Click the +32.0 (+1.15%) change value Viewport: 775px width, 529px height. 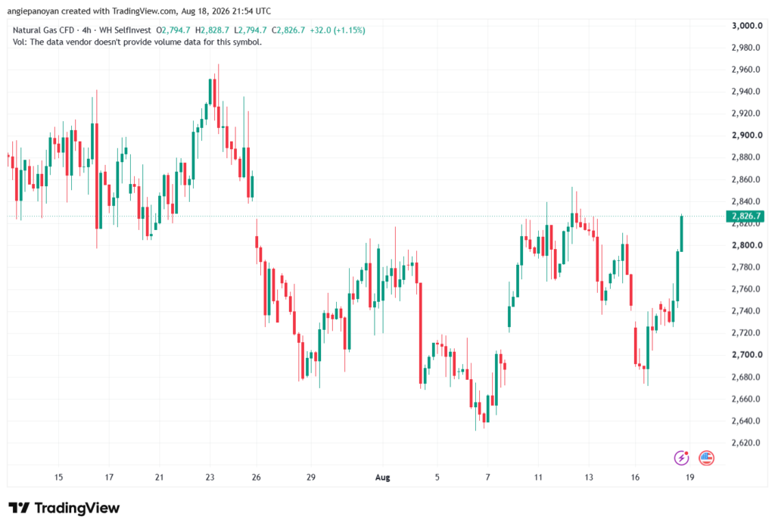pyautogui.click(x=338, y=30)
